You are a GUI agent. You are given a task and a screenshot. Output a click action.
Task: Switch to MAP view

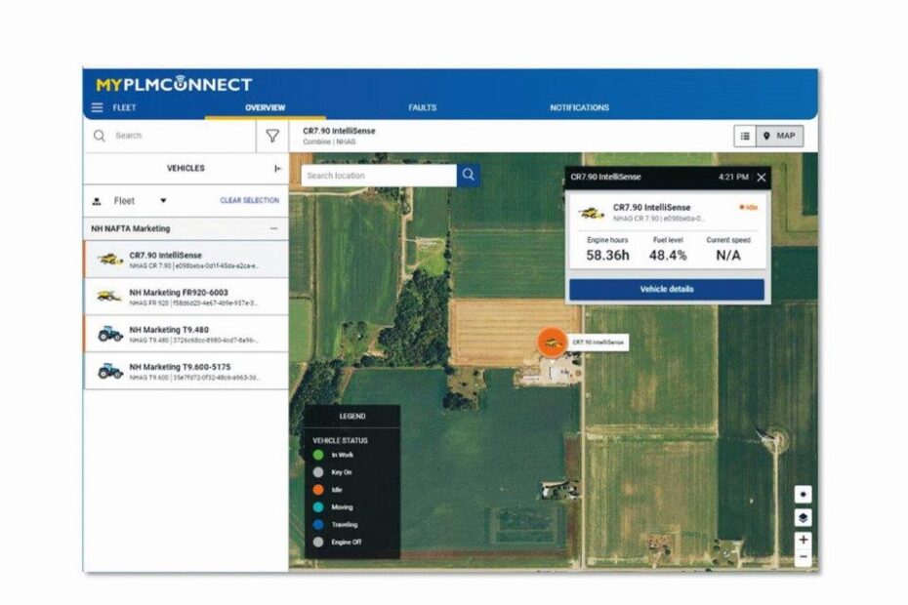pyautogui.click(x=779, y=136)
